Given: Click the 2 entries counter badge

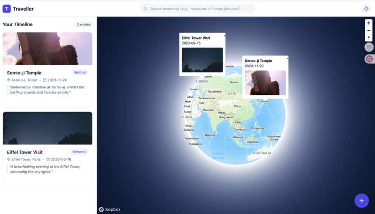Looking at the screenshot, I should coord(84,24).
